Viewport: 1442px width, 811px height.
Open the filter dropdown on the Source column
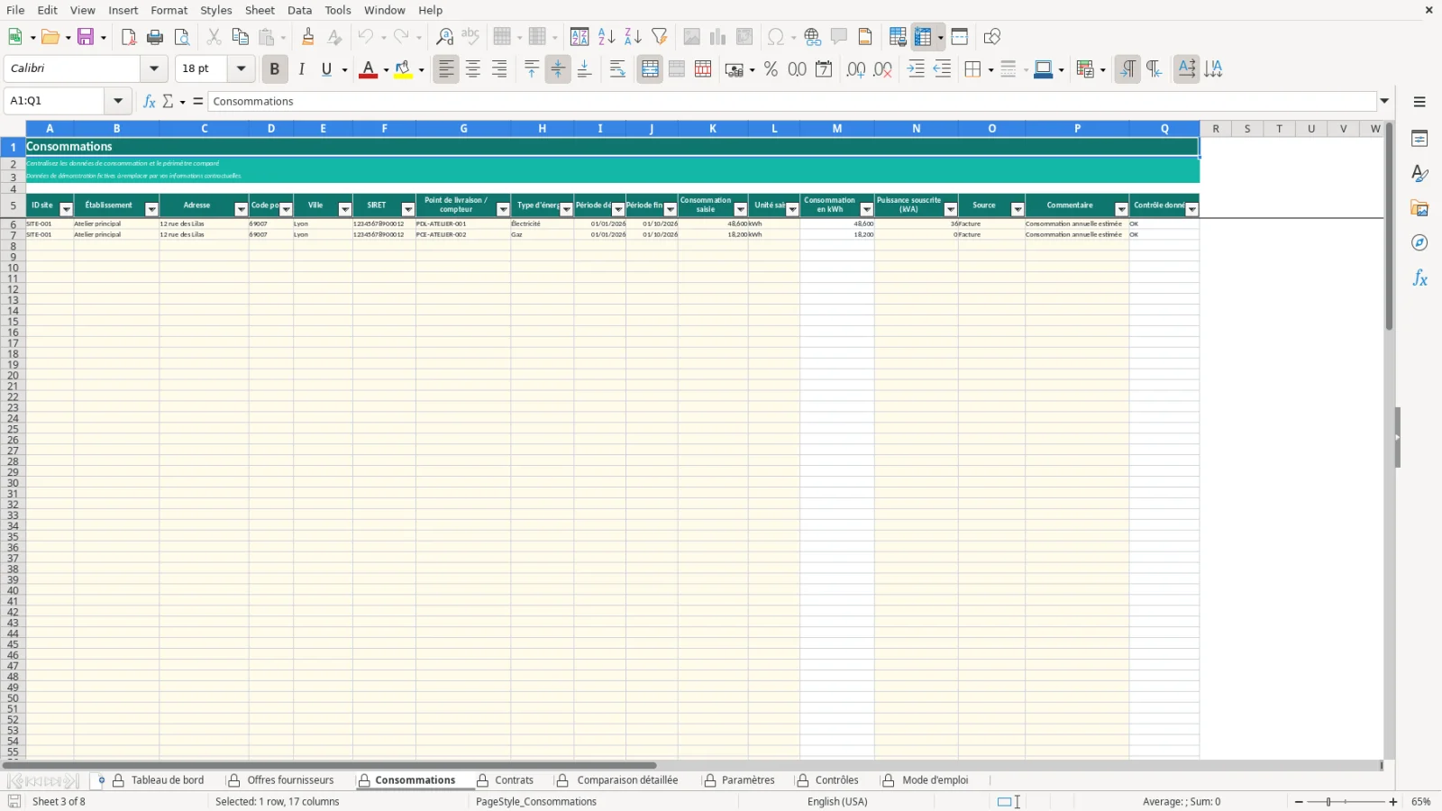1018,209
